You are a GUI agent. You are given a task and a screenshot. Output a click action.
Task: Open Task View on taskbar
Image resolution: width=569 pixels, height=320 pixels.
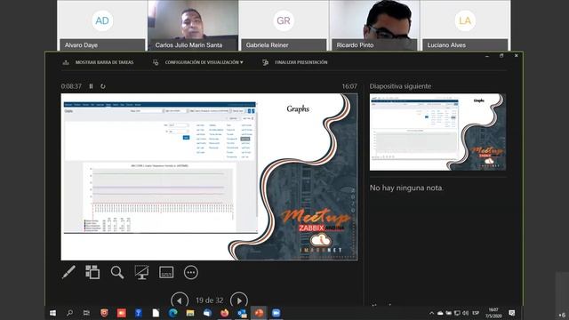86,313
